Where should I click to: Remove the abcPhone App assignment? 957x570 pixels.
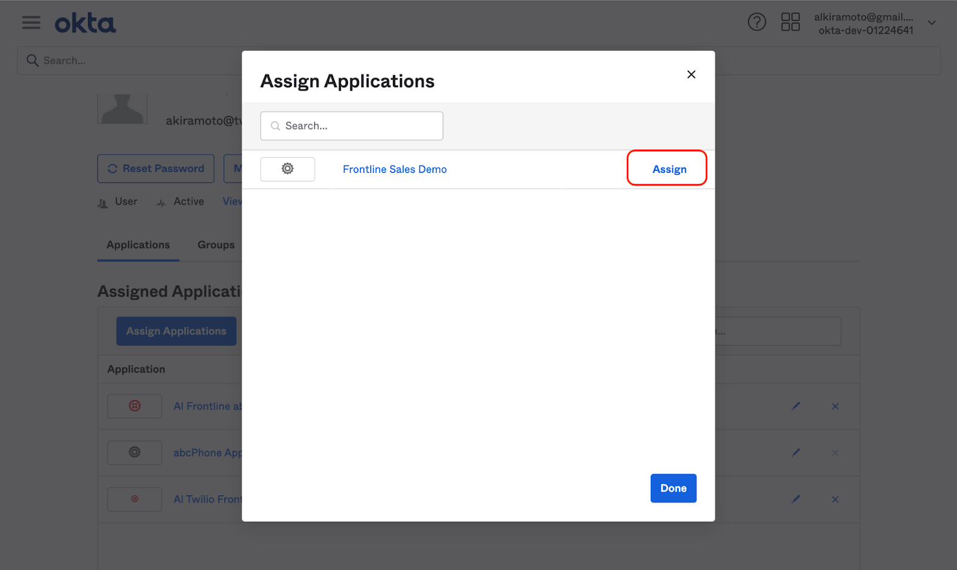pyautogui.click(x=835, y=453)
